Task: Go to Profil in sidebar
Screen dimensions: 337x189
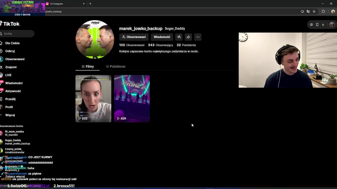Action: 9,107
